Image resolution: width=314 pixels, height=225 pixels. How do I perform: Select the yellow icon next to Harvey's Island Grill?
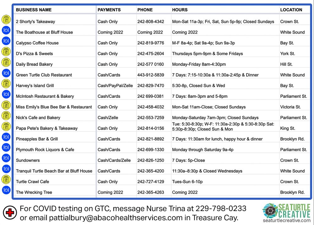pyautogui.click(x=6, y=83)
